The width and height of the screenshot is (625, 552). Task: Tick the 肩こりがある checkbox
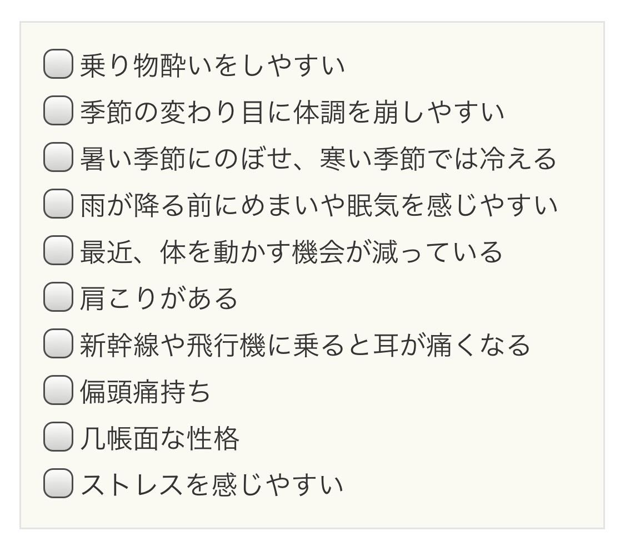(x=58, y=297)
